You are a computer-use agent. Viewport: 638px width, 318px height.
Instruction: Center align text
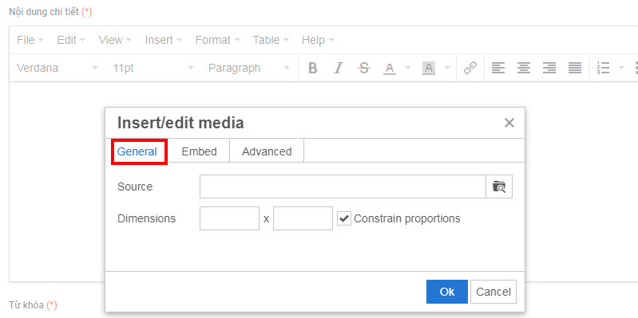[x=524, y=68]
